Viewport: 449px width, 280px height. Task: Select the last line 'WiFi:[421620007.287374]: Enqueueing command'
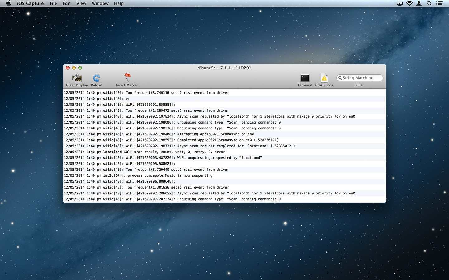(x=224, y=199)
